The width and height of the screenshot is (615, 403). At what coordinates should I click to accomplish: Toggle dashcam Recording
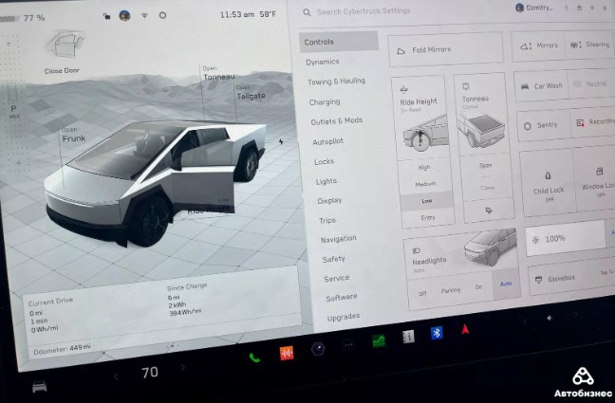point(592,122)
